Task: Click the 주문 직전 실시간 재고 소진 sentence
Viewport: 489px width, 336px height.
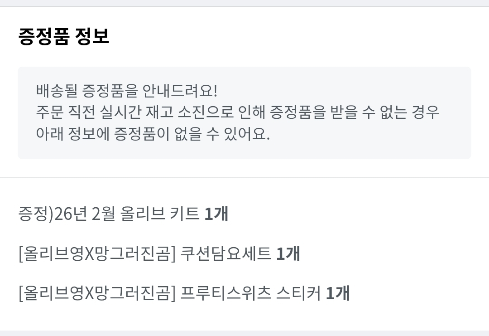Action: 237,112
